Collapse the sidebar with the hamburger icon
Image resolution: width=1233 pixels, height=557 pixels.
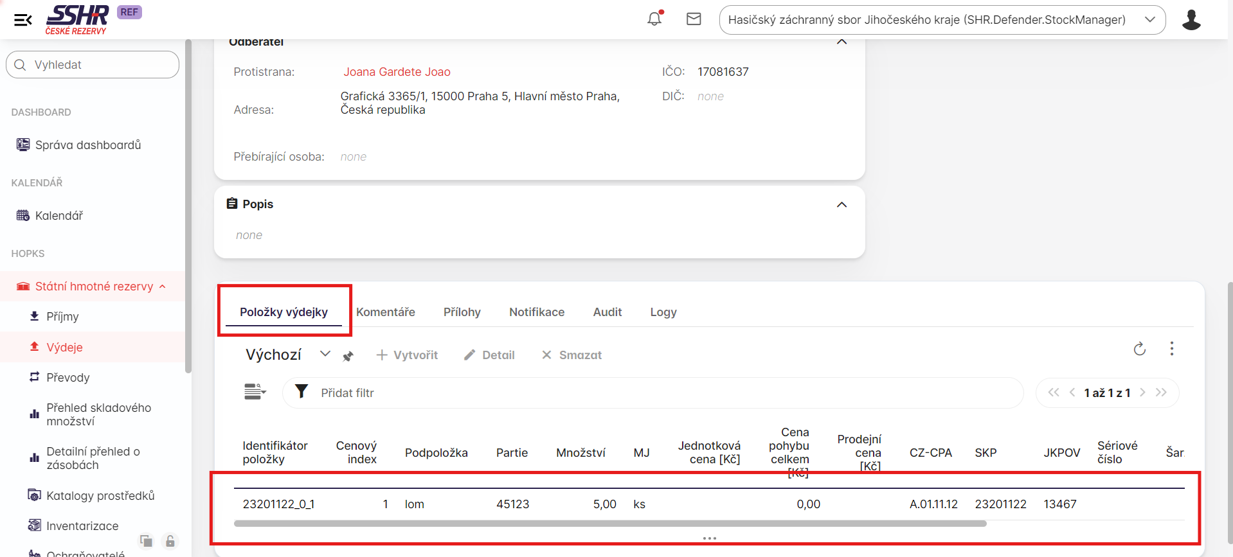(x=23, y=20)
